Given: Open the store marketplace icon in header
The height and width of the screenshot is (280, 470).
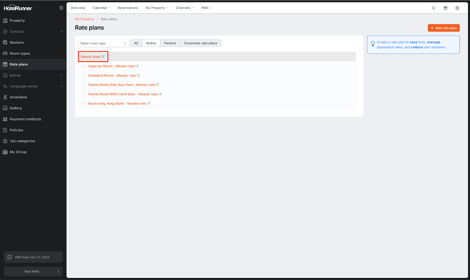Looking at the screenshot, I should (x=445, y=8).
